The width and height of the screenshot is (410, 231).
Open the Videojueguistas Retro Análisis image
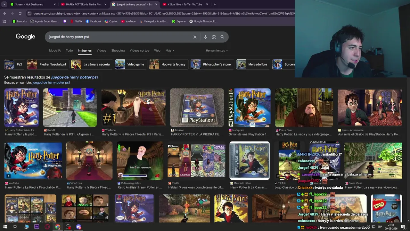point(140,160)
